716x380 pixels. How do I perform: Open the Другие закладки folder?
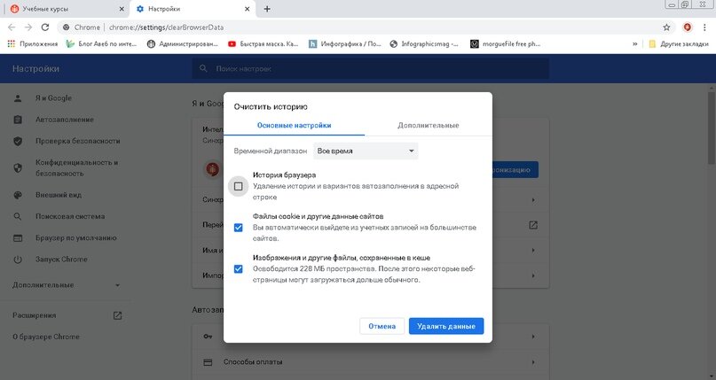coord(679,44)
